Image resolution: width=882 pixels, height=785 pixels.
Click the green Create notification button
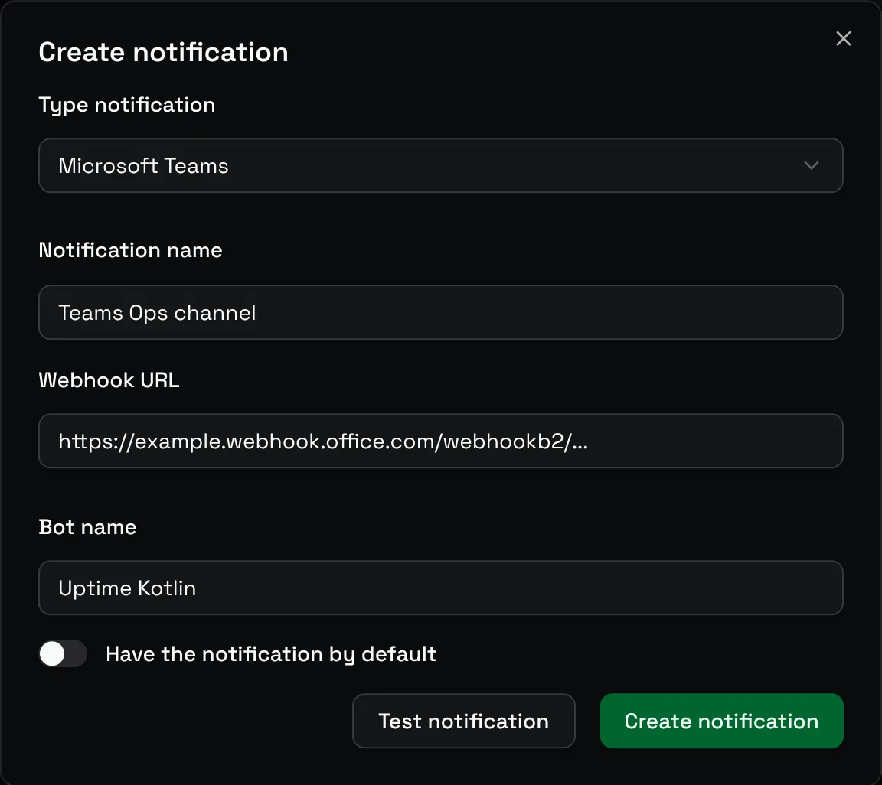(x=722, y=721)
